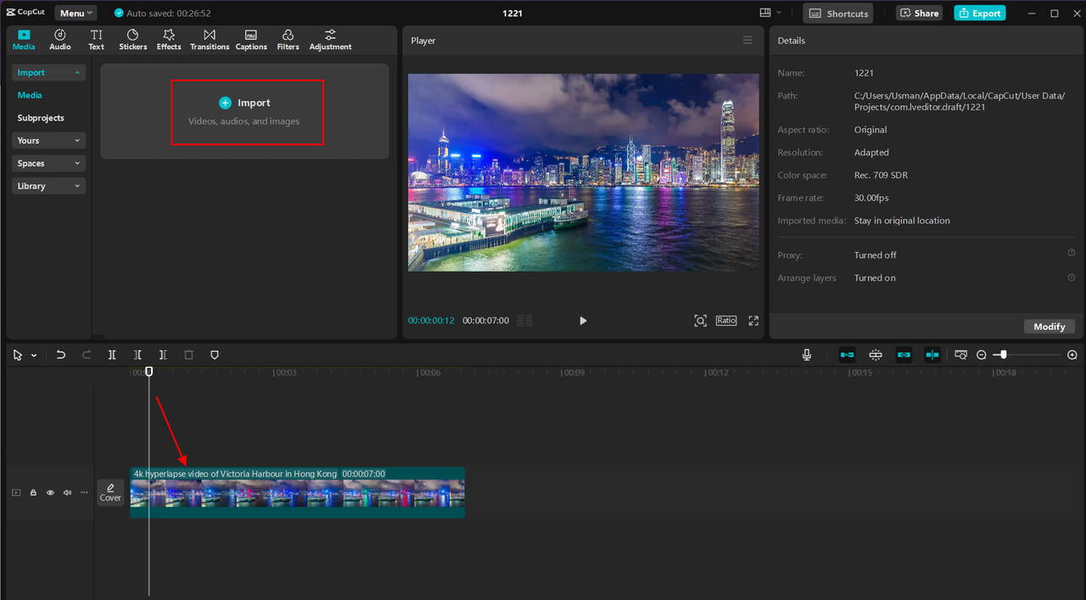The height and width of the screenshot is (600, 1086).
Task: Click the Share button
Action: click(920, 13)
